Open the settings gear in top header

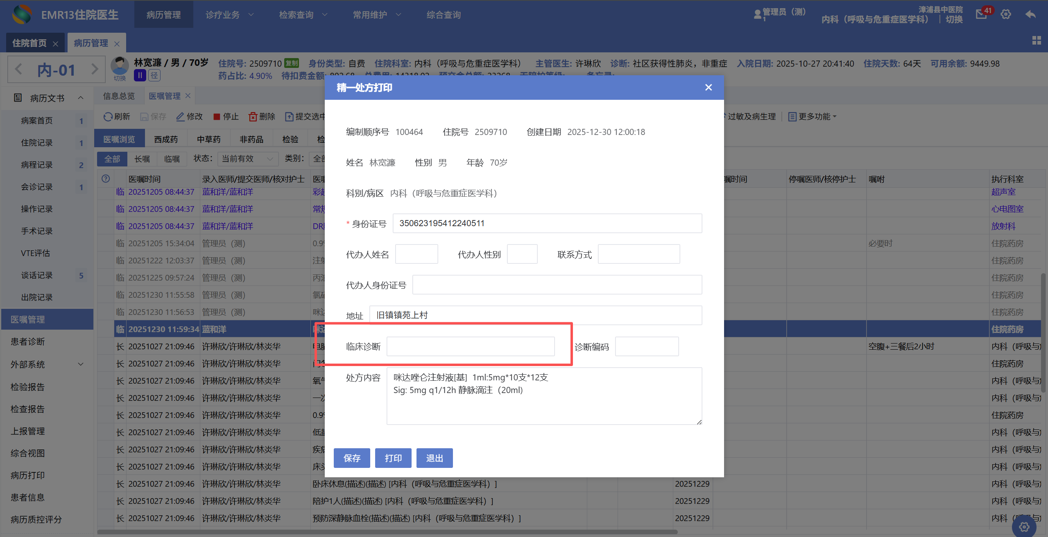(x=1005, y=14)
